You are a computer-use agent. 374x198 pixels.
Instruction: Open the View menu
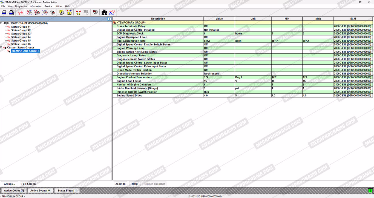point(10,6)
